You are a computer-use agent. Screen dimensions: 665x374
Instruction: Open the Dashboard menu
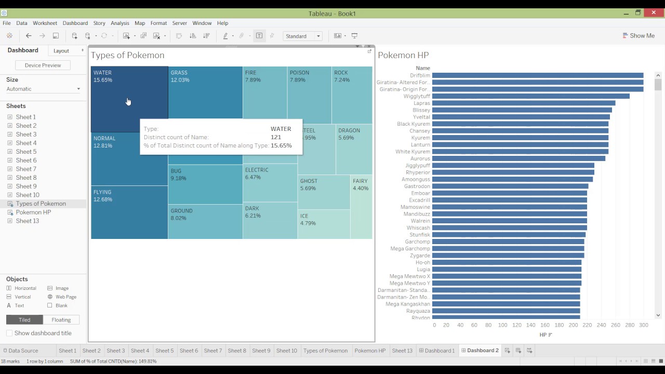tap(75, 23)
